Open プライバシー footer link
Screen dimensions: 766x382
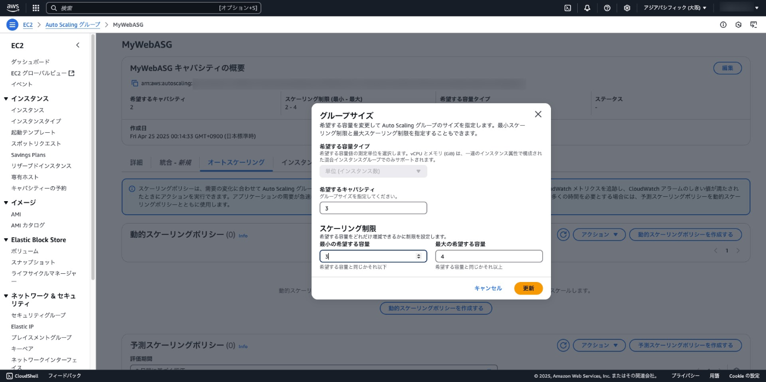pos(686,376)
